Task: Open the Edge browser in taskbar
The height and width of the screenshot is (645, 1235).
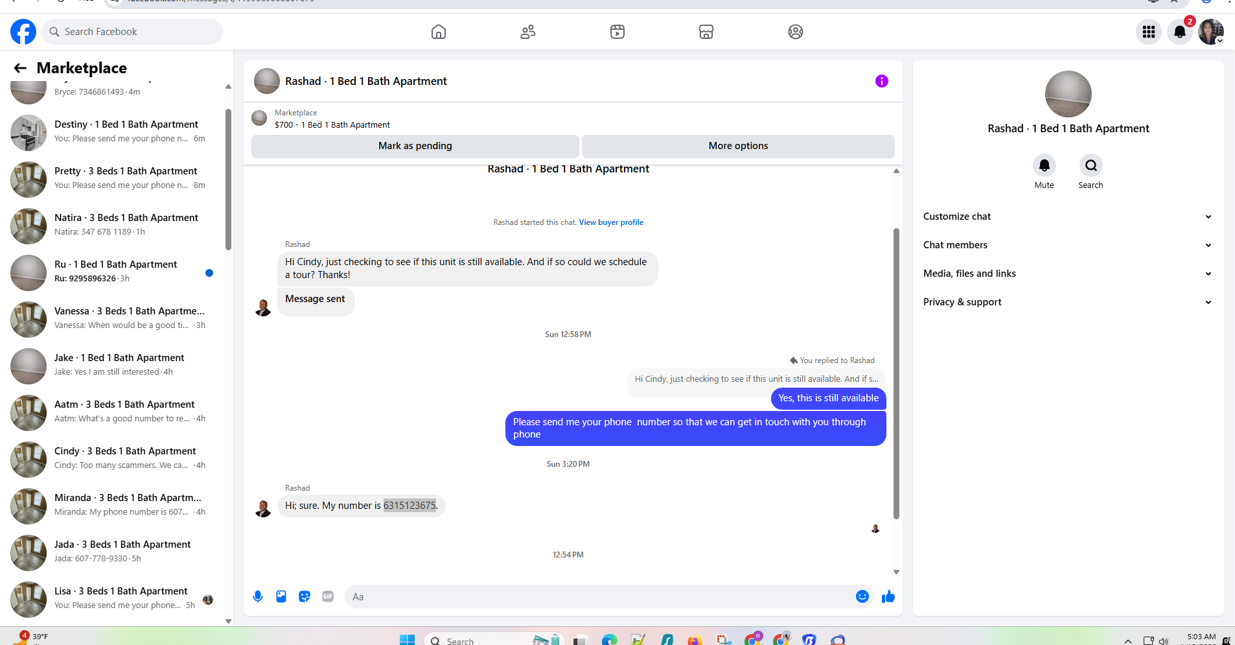Action: pyautogui.click(x=609, y=640)
